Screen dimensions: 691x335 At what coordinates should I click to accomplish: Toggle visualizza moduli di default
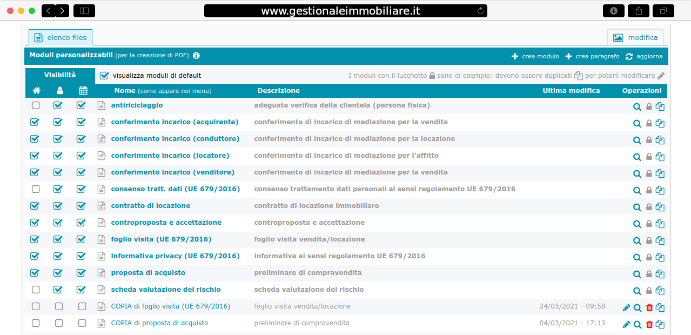click(104, 76)
